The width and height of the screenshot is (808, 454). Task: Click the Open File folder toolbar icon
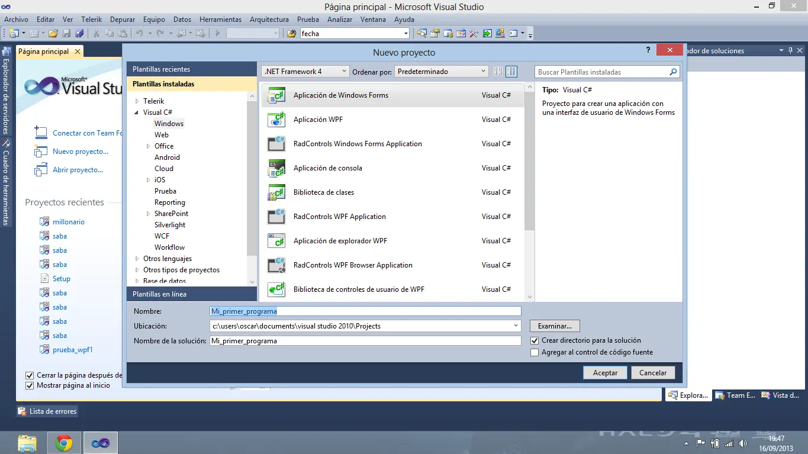pyautogui.click(x=53, y=34)
